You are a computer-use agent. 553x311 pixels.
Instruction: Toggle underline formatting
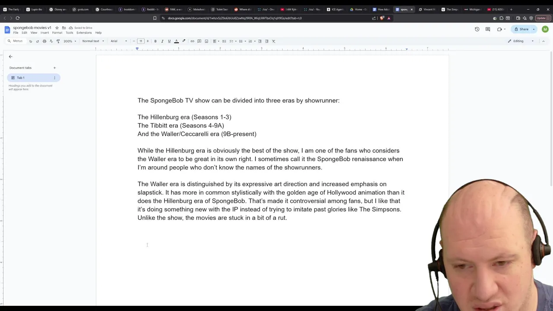(169, 41)
